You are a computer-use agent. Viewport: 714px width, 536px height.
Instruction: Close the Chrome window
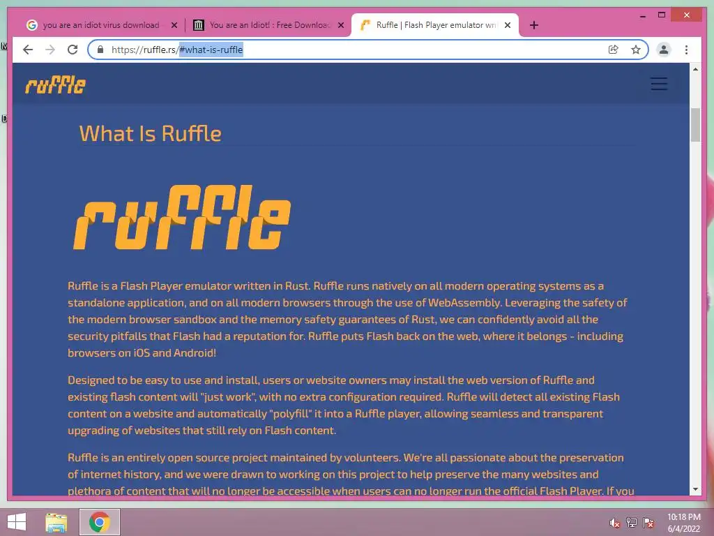coord(687,15)
